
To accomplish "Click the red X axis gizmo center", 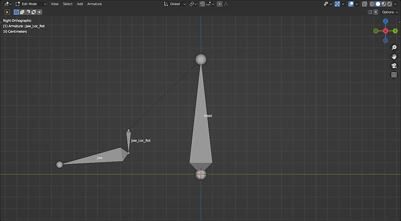I will click(385, 31).
